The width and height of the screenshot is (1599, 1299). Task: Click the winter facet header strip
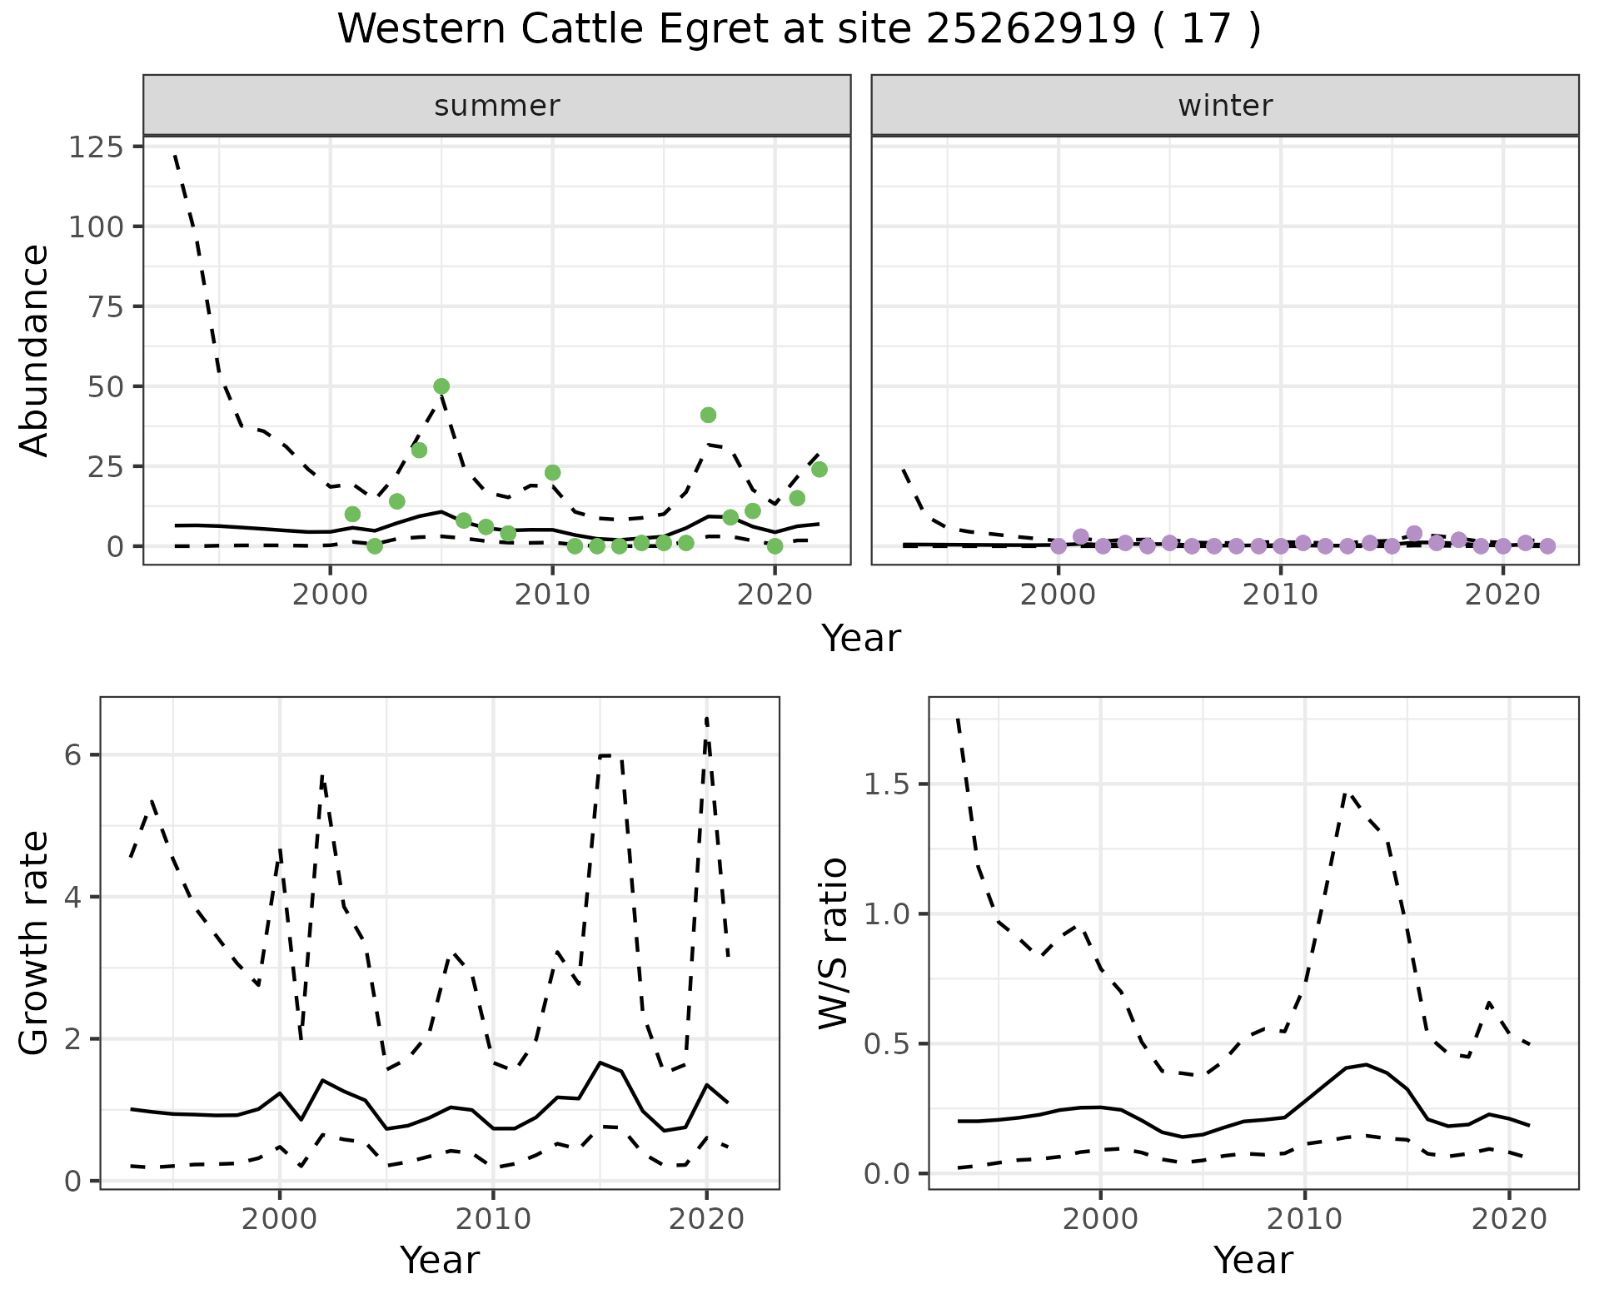[x=1224, y=106]
